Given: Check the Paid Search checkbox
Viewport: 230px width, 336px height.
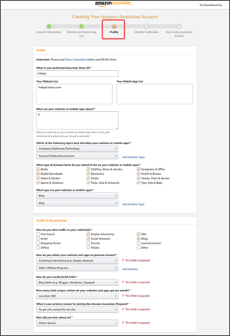Looking at the screenshot, I should pos(38,234).
